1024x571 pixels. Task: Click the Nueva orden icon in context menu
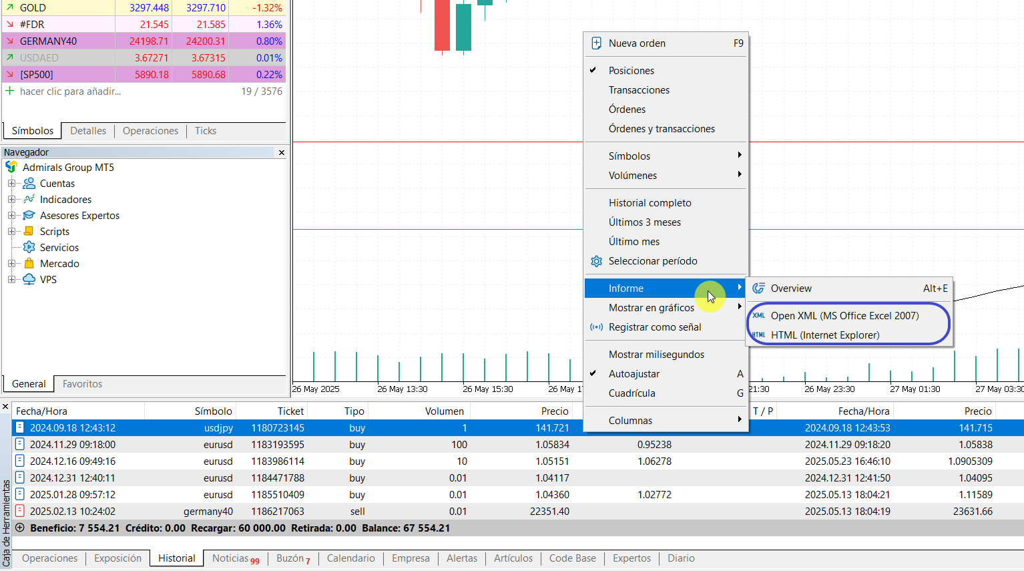click(x=596, y=43)
